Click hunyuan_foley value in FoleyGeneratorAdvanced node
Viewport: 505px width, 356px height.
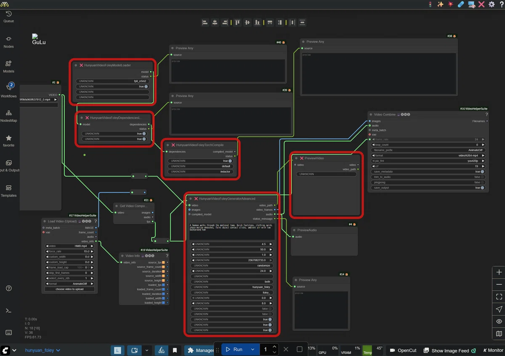pyautogui.click(x=232, y=287)
